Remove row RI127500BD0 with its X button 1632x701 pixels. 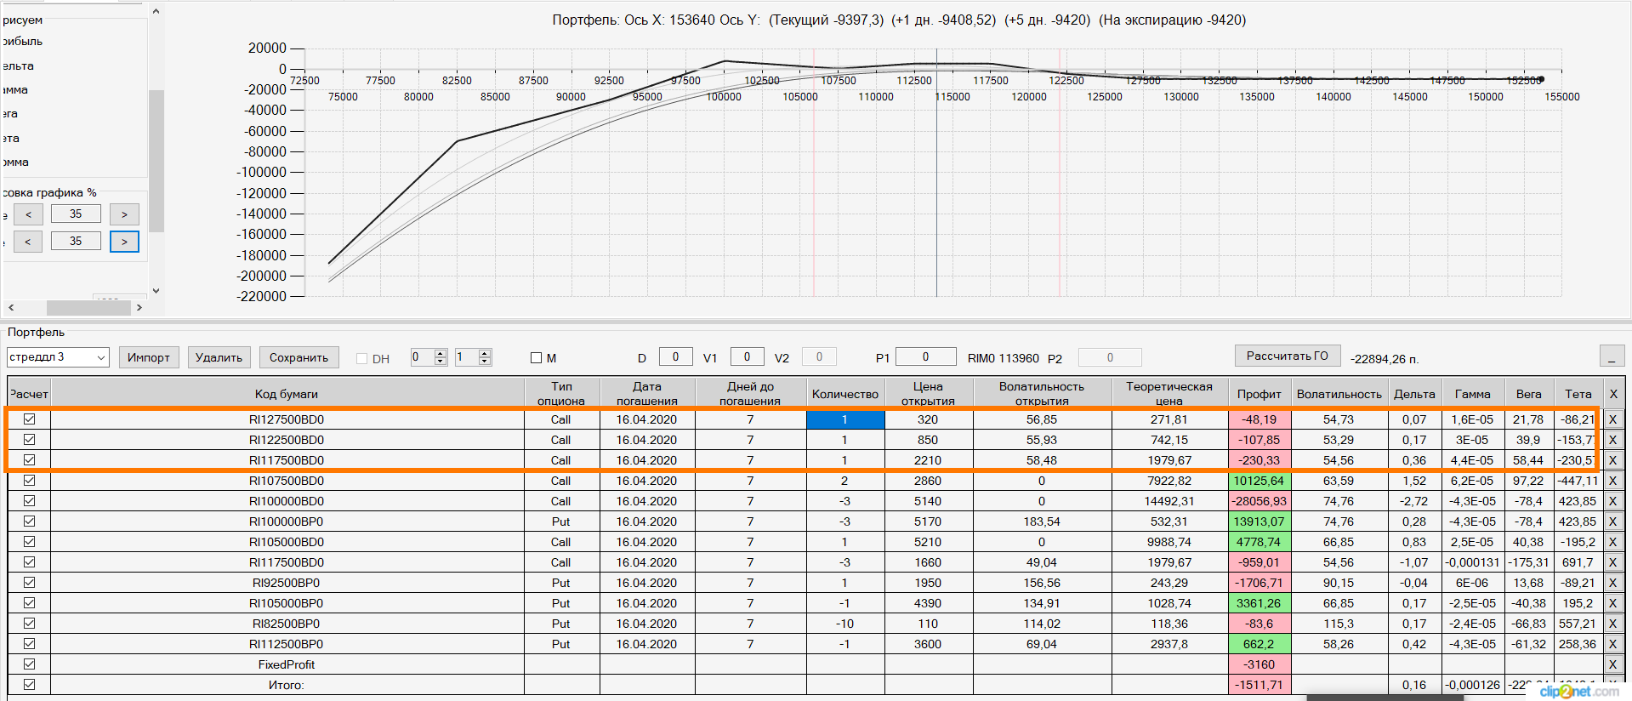[x=1612, y=419]
